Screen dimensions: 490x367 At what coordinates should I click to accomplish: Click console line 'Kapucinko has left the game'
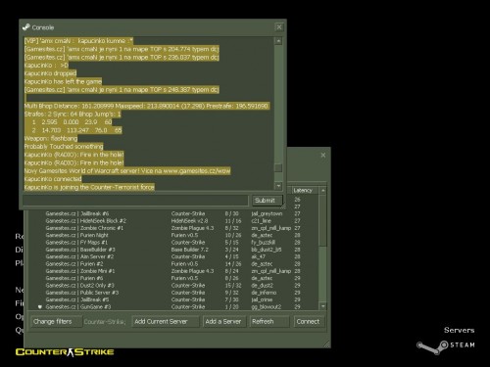coord(63,81)
